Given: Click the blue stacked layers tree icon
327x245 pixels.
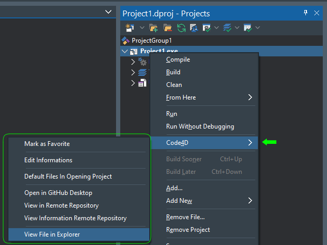Looking at the screenshot, I should [x=142, y=73].
